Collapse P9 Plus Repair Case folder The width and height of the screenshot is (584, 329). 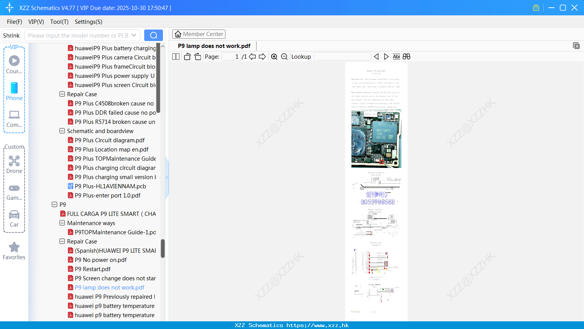[x=62, y=94]
